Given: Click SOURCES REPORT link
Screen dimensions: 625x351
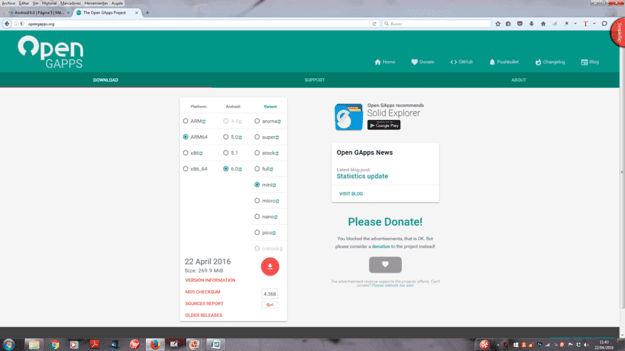Looking at the screenshot, I should coord(204,303).
